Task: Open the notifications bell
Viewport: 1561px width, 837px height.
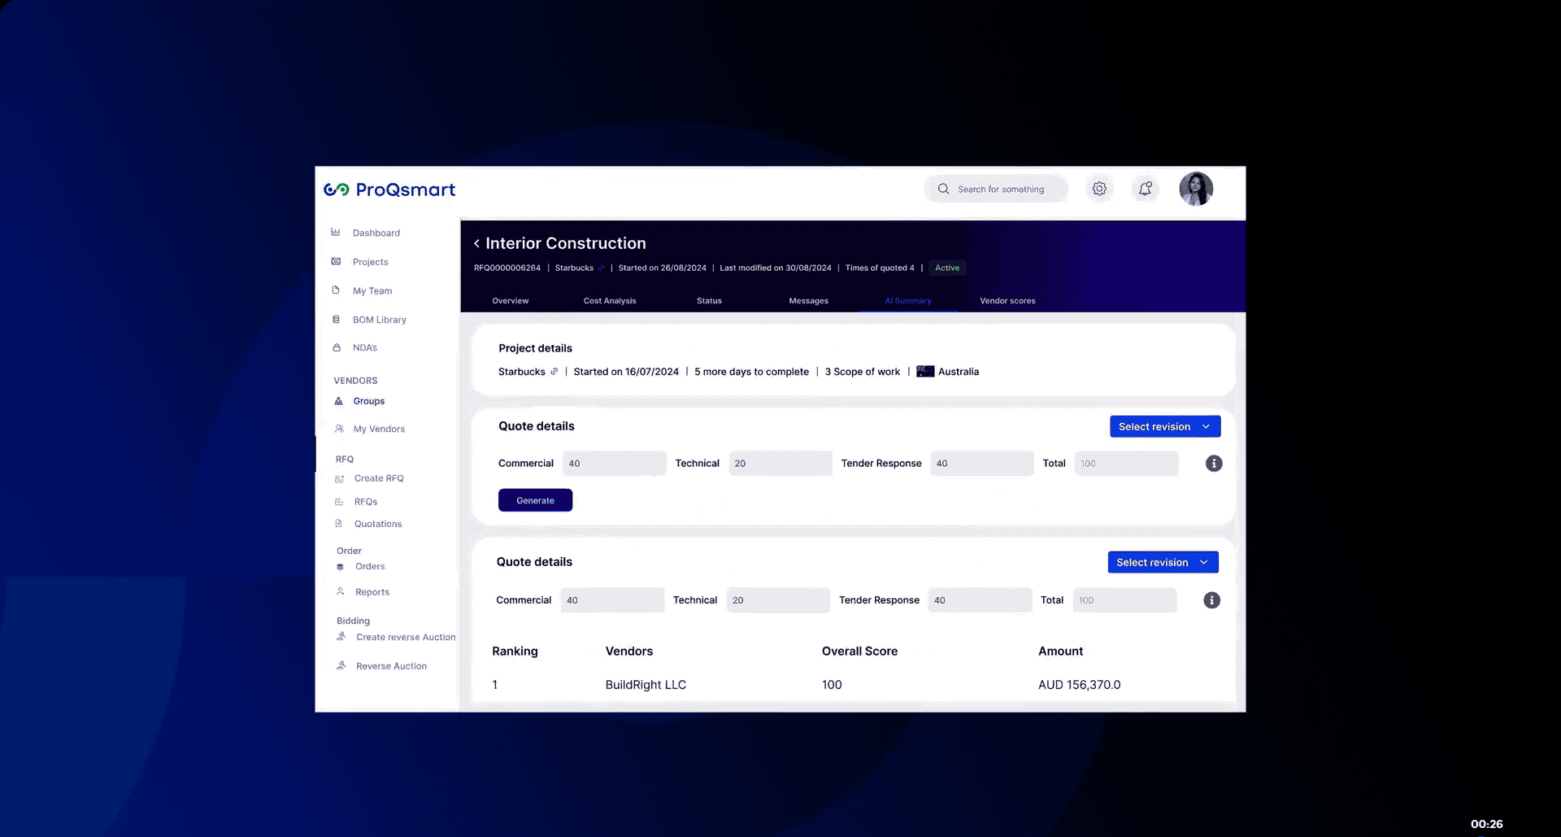Action: pyautogui.click(x=1145, y=188)
